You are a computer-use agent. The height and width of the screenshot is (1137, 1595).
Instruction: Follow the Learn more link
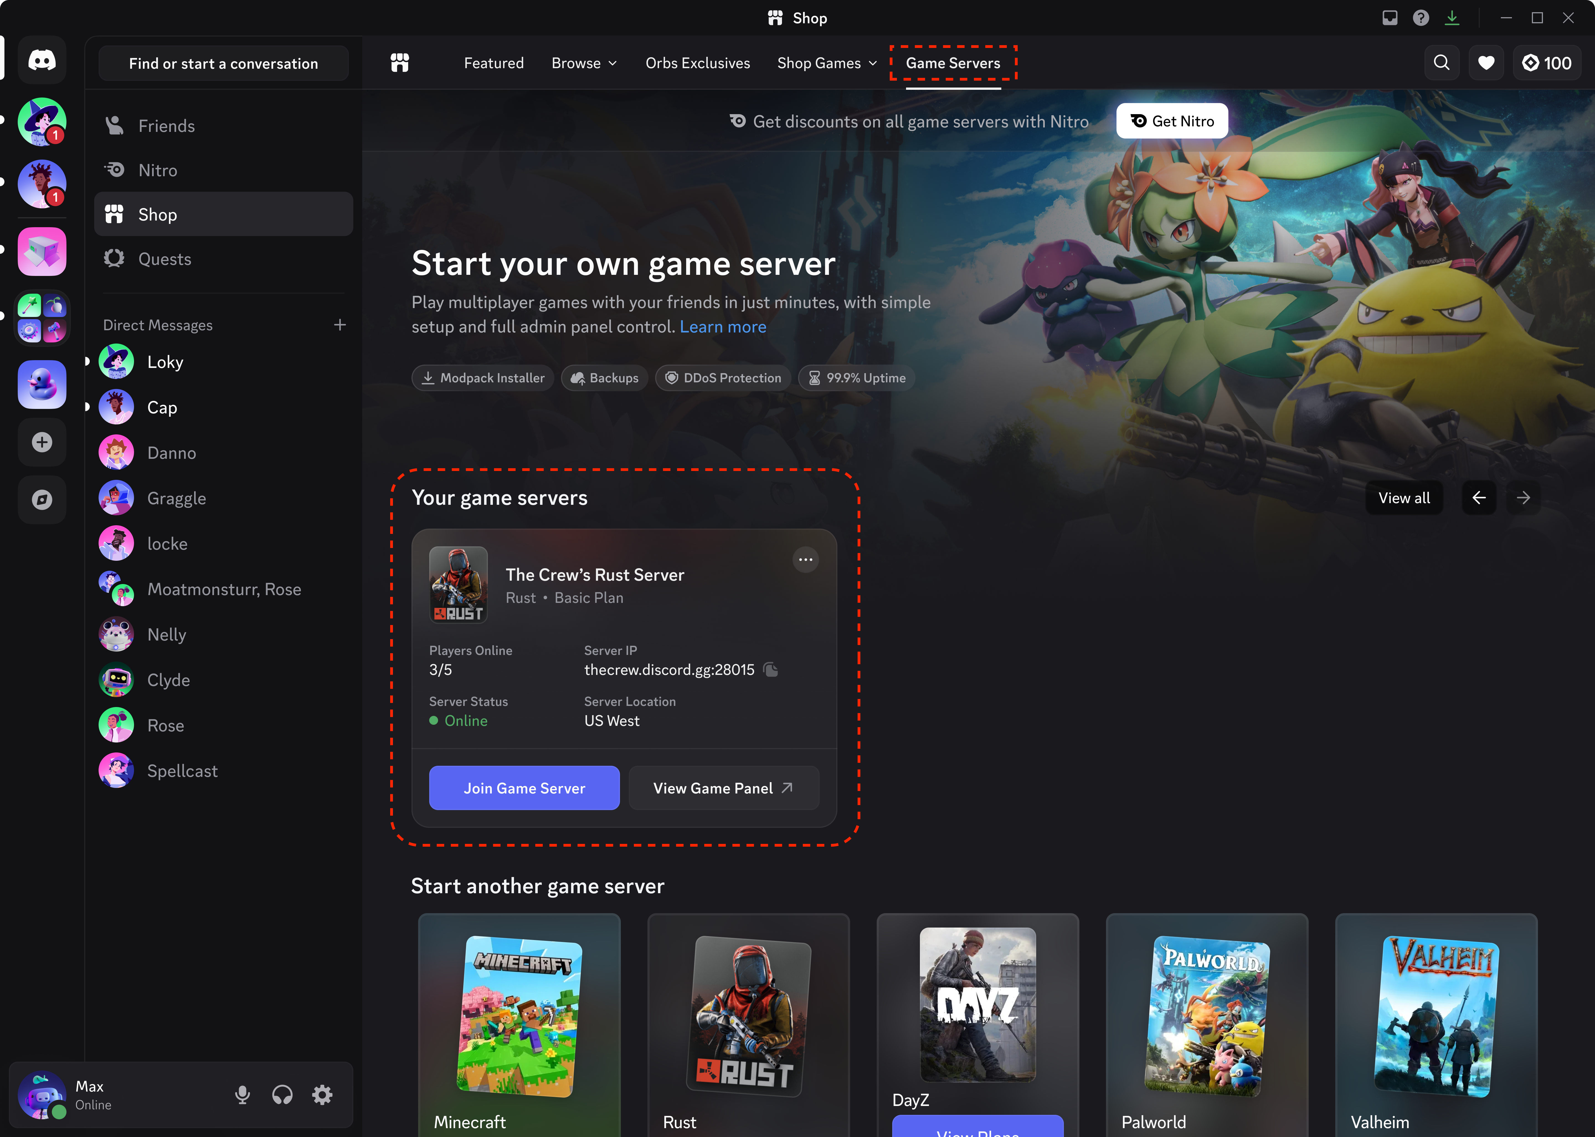tap(723, 327)
